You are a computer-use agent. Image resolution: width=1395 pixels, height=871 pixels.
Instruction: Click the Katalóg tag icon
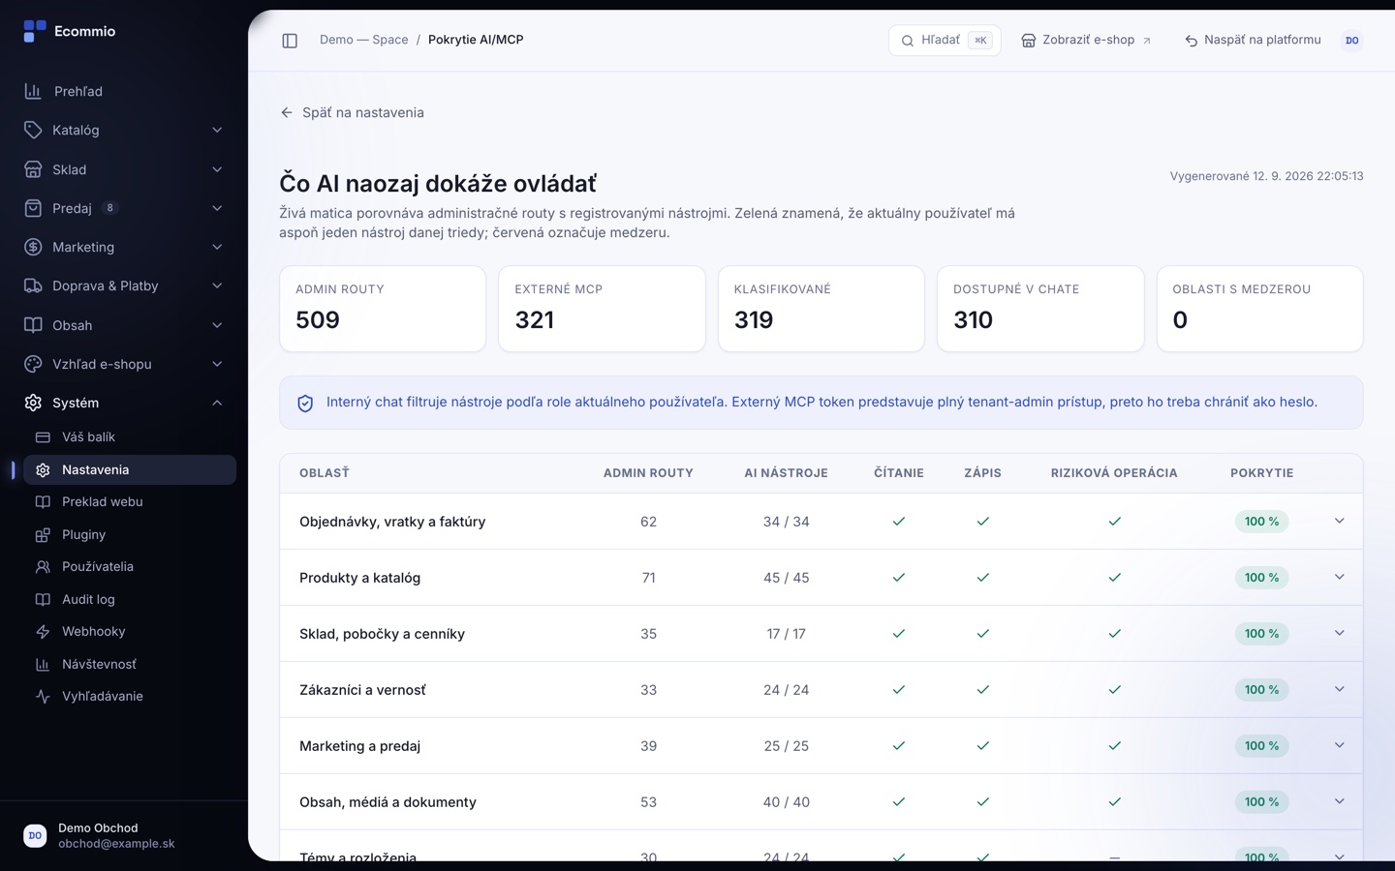(33, 130)
